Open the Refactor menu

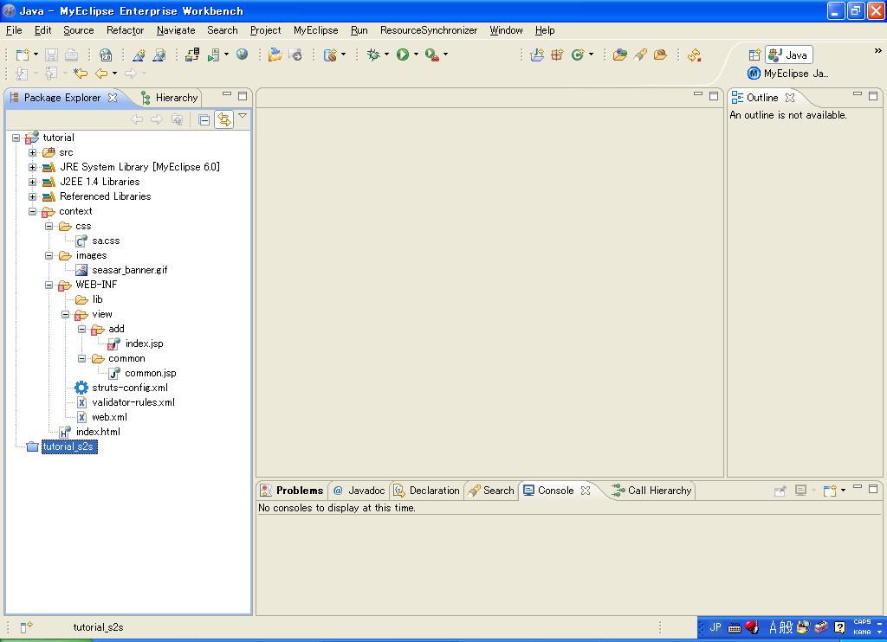pos(125,30)
